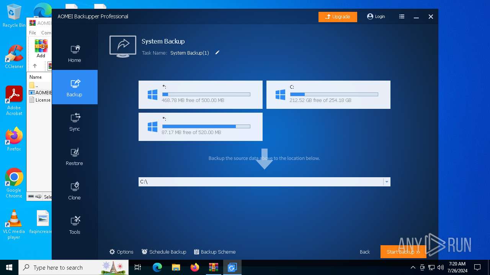Open CCleaner desktop shortcut
Viewport: 490px width, 275px height.
[x=14, y=57]
